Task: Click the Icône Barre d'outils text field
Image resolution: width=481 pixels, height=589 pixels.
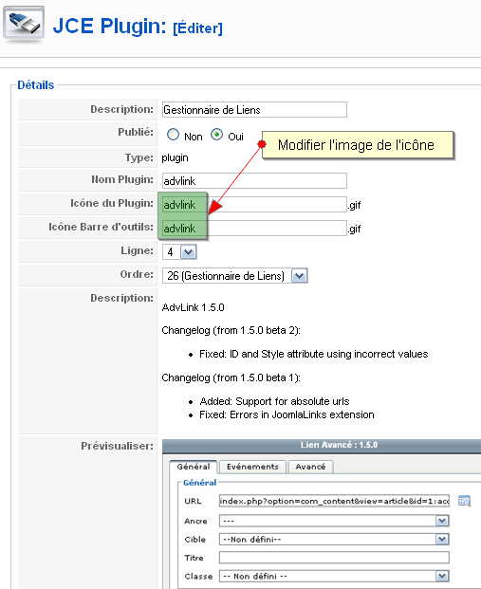Action: pos(254,228)
